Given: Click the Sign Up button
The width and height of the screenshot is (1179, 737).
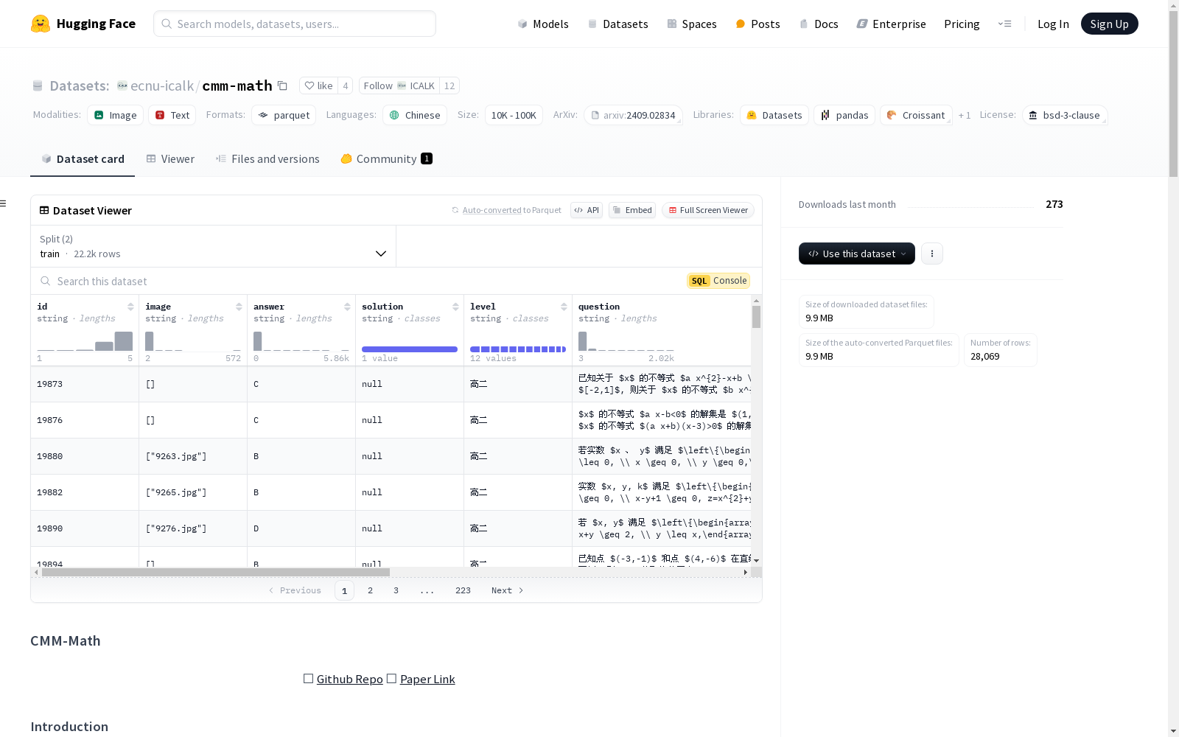Looking at the screenshot, I should coord(1109,24).
